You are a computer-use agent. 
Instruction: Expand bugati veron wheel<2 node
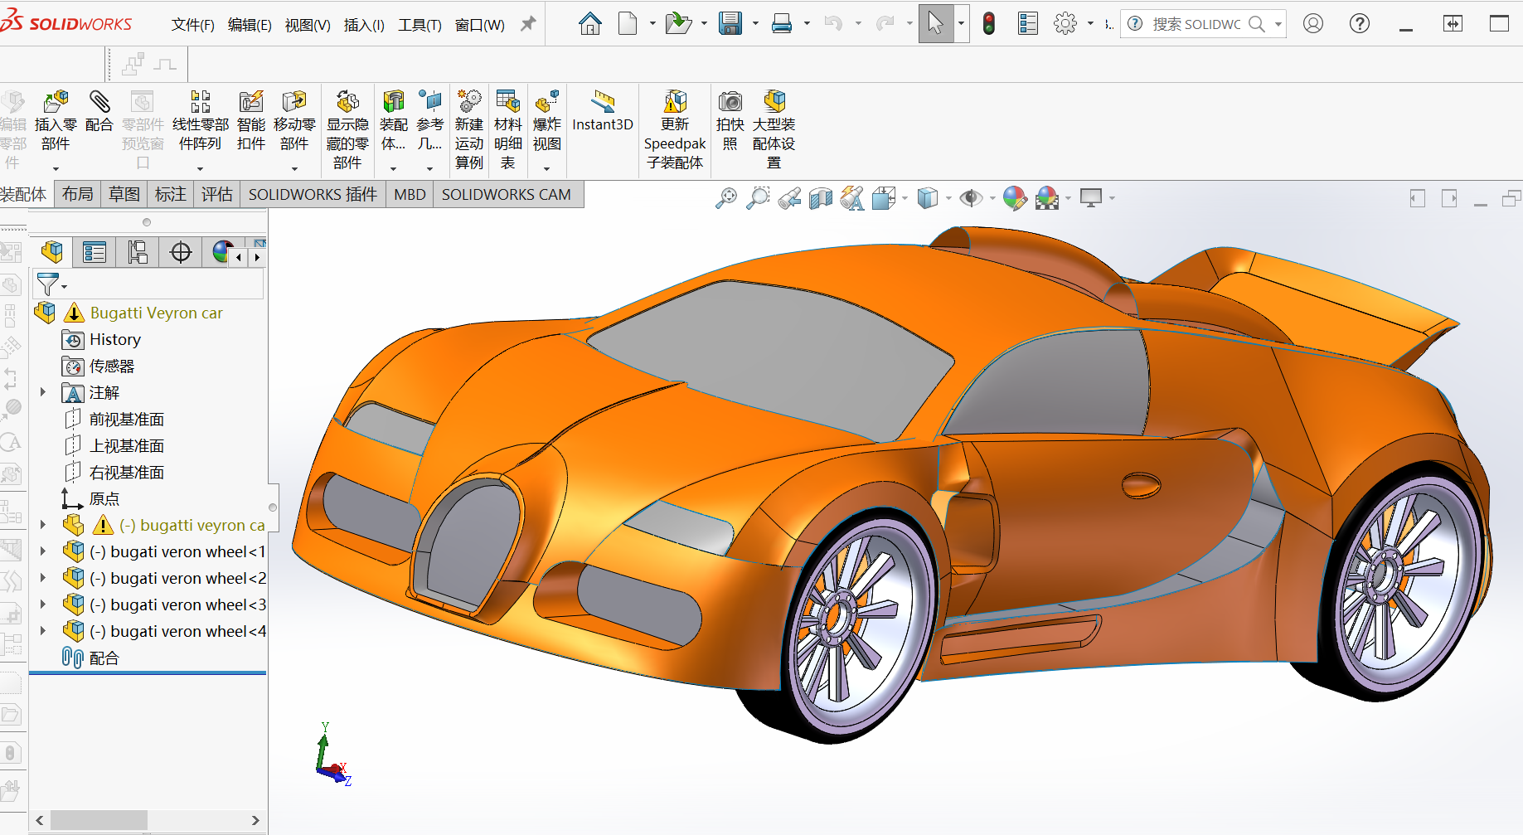[43, 578]
